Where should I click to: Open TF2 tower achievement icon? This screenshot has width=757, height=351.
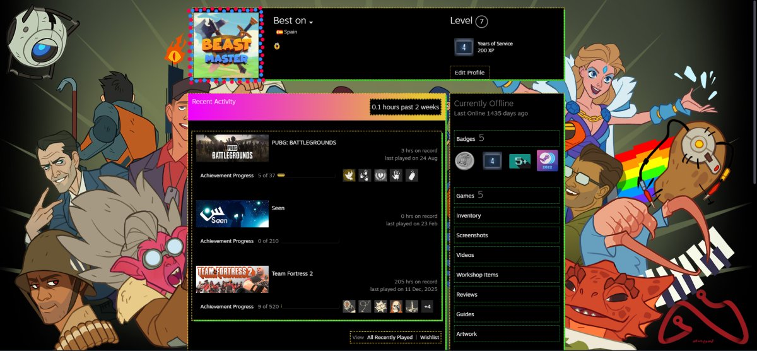(412, 307)
